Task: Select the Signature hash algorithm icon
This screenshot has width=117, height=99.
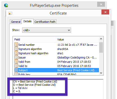Action: 16,53
